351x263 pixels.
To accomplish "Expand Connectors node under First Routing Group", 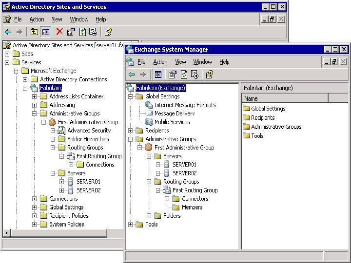I will [x=167, y=199].
